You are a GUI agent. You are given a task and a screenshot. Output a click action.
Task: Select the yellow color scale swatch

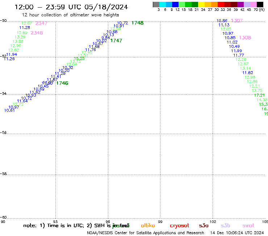click(x=201, y=4)
